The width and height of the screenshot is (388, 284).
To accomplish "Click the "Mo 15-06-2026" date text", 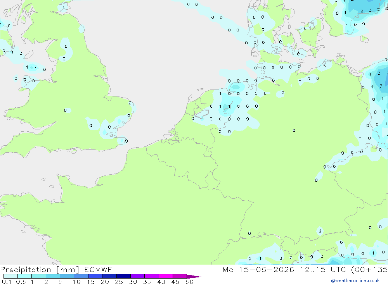I will tap(258, 269).
